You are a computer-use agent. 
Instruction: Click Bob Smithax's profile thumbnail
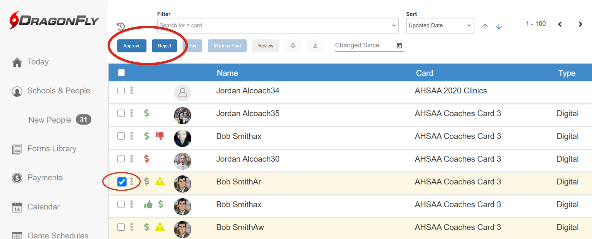coord(183,138)
